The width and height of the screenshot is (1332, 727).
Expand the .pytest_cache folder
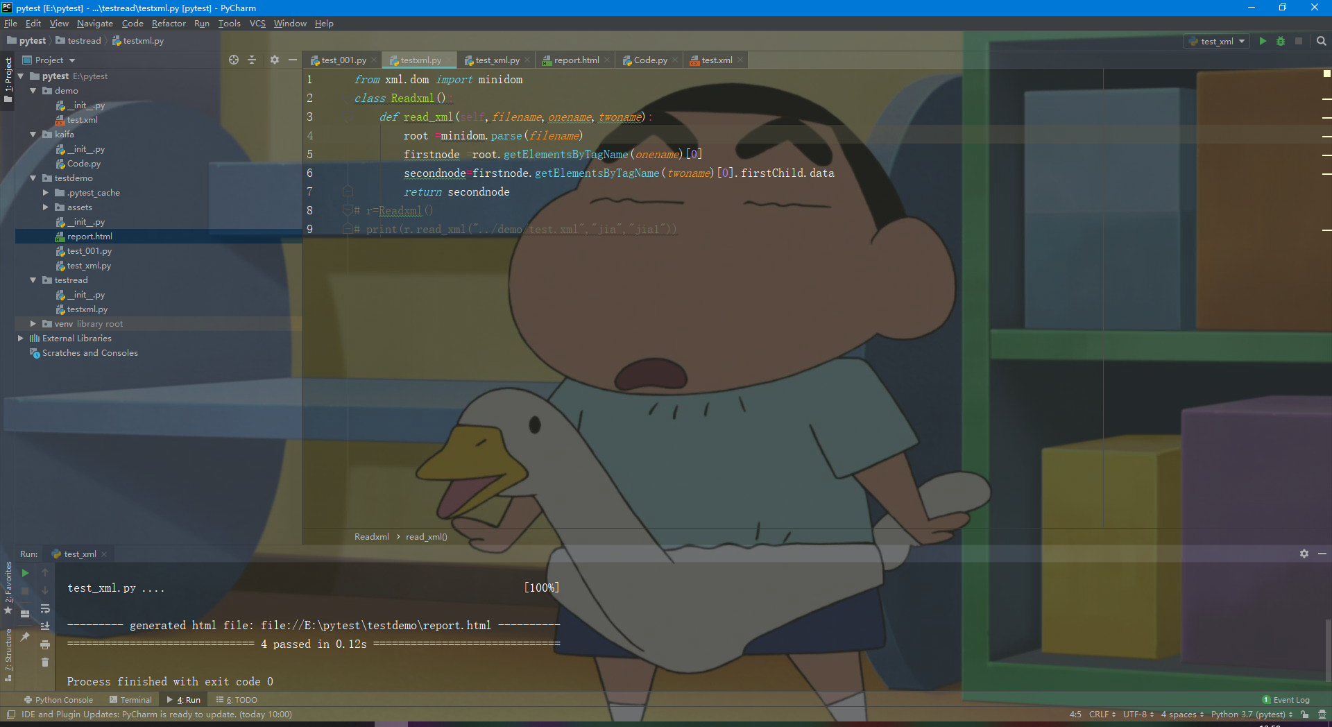[x=45, y=193]
